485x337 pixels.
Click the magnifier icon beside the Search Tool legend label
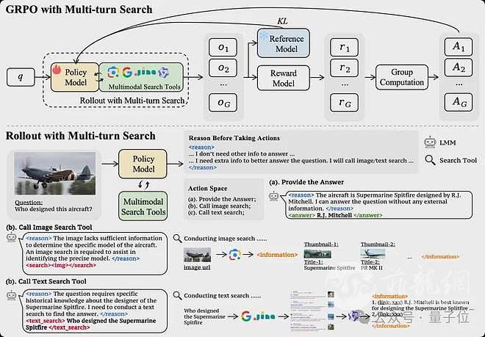tap(430, 160)
